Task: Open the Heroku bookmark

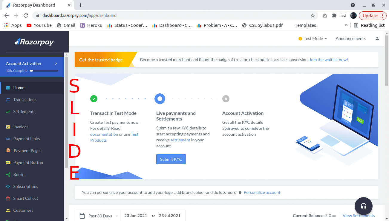Action: point(91,25)
